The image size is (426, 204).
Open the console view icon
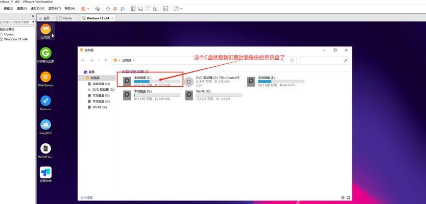pos(165,9)
